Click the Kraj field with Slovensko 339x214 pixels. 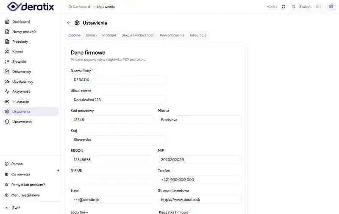click(118, 140)
